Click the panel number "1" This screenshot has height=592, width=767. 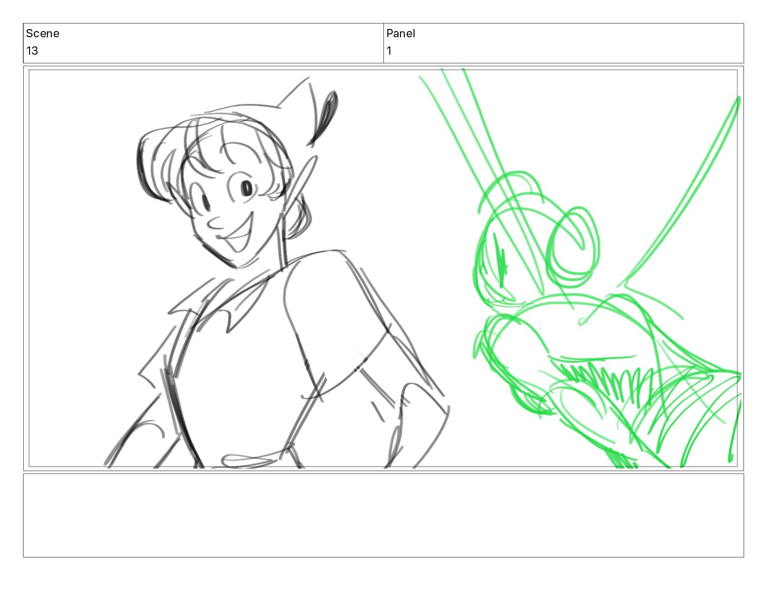point(389,51)
